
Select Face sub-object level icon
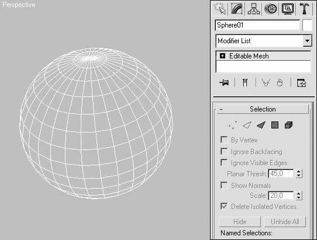[261, 125]
